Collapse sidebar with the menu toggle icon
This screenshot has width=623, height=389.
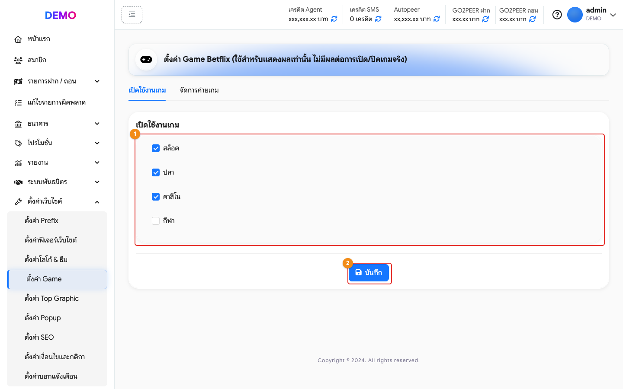pos(132,15)
